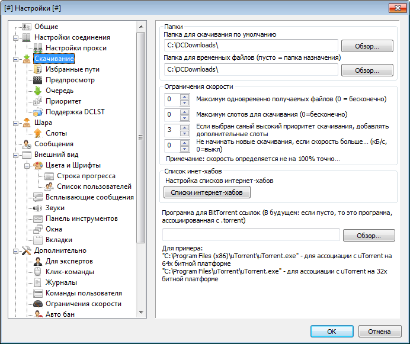This screenshot has width=410, height=344.
Task: Click the Дополнительно tools icon
Action: [27, 250]
